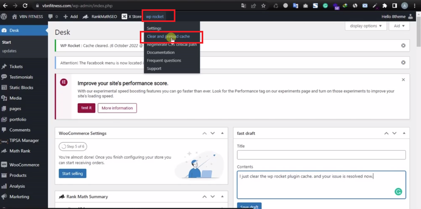Image resolution: width=421 pixels, height=209 pixels.
Task: Click the Add new item in admin bar
Action: point(70,16)
